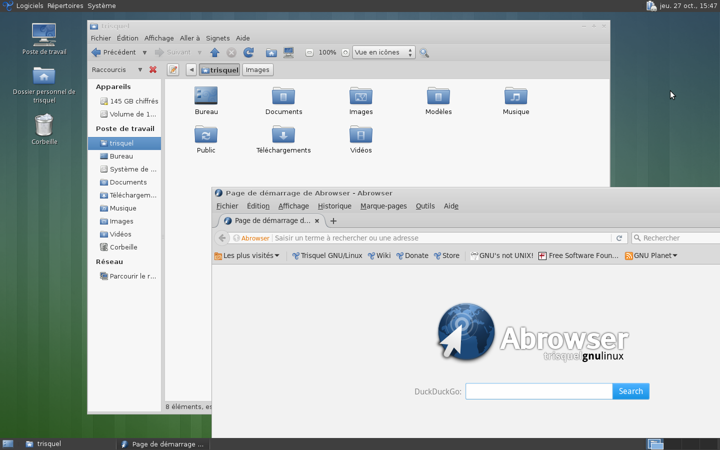Viewport: 720px width, 450px height.
Task: Click the stop loading icon in file manager
Action: (231, 52)
